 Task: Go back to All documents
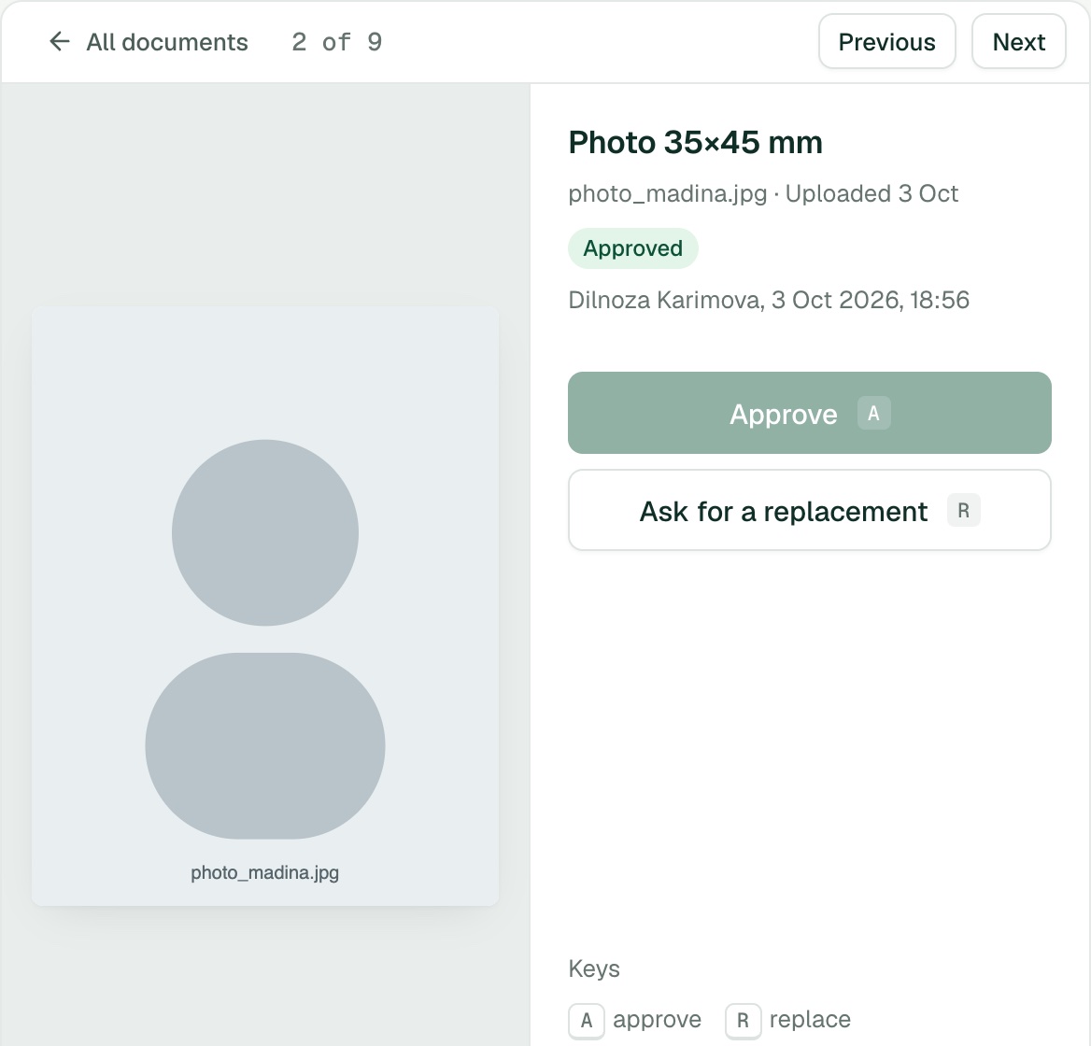point(148,42)
